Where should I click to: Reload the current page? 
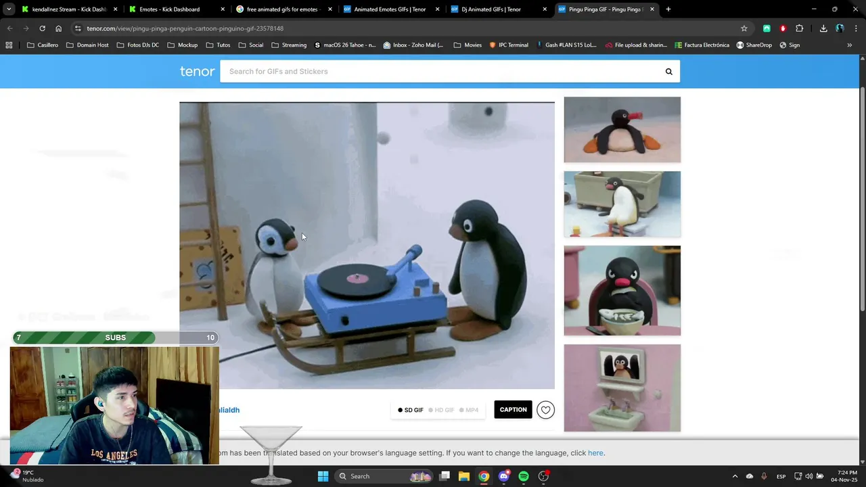42,28
